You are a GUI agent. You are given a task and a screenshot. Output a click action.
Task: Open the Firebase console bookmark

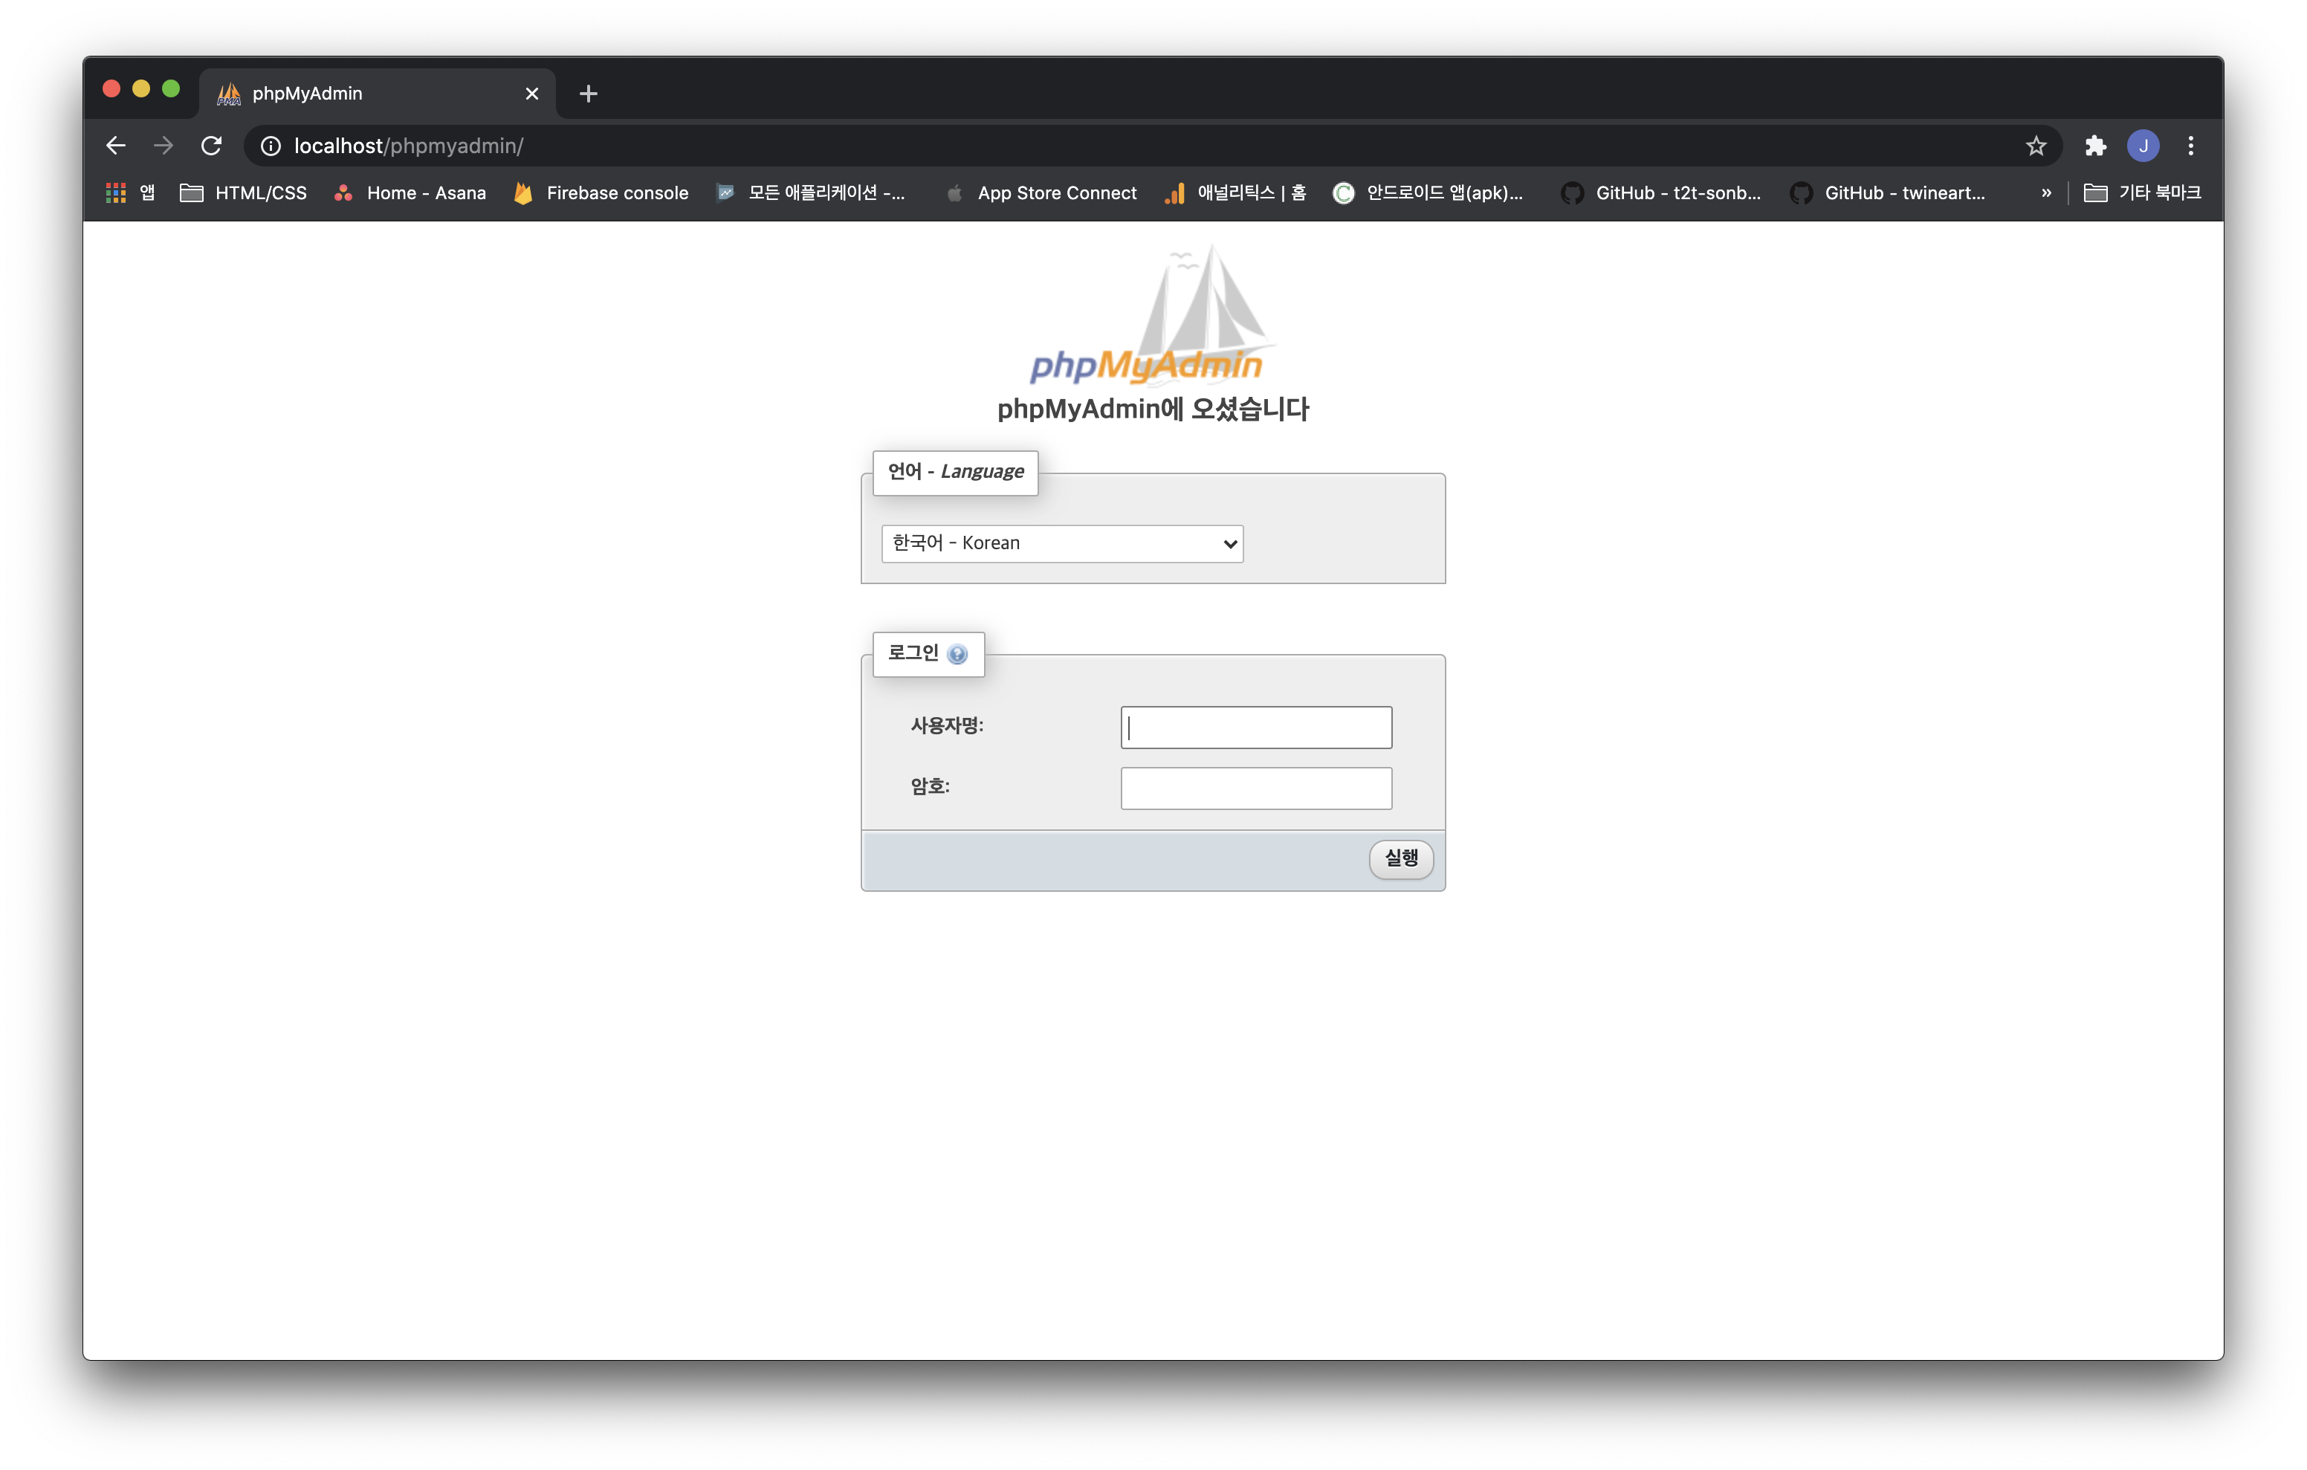point(617,192)
